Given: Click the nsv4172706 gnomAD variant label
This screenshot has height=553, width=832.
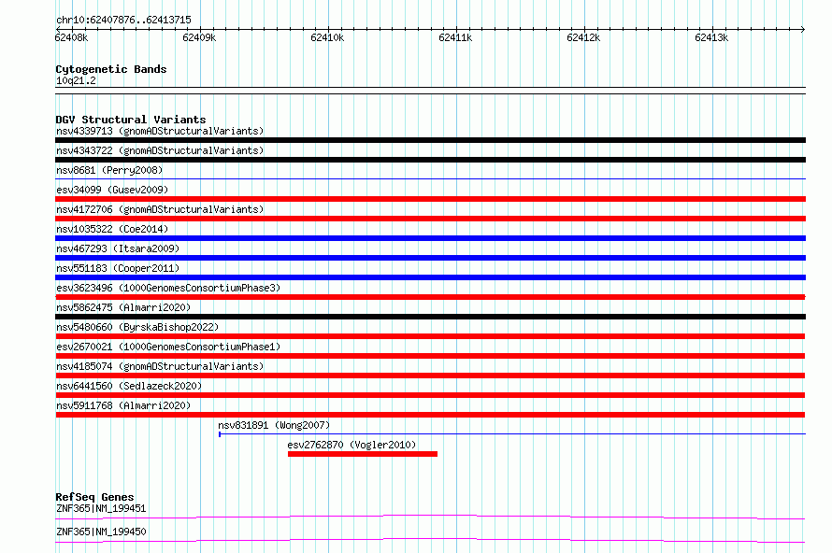Looking at the screenshot, I should click(x=160, y=209).
